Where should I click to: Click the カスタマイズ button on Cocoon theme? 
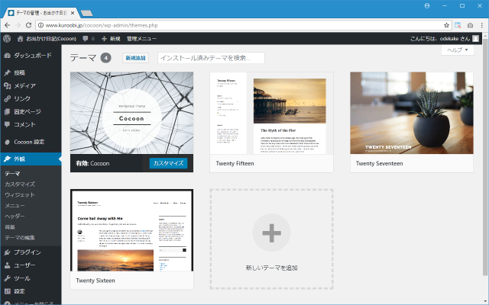tap(168, 163)
